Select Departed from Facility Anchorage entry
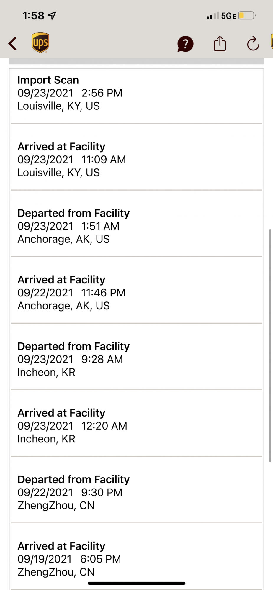The image size is (273, 590). coord(136,226)
